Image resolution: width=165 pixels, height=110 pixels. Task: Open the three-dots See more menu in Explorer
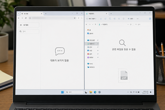pyautogui.click(x=137, y=19)
